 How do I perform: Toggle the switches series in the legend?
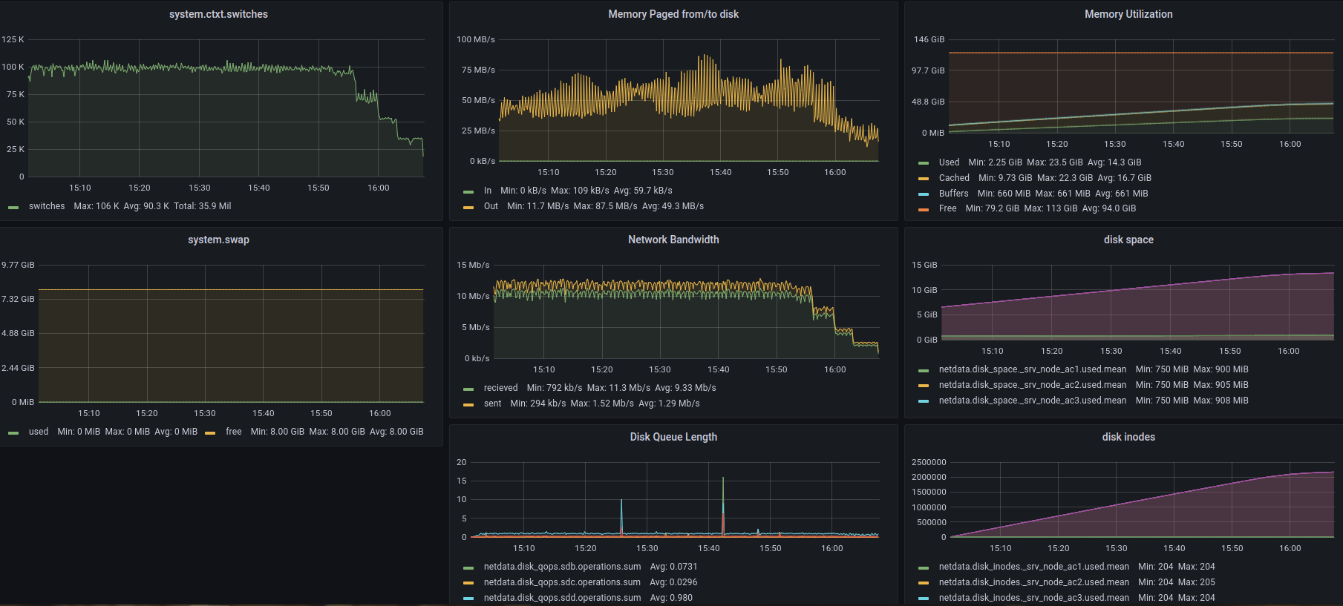pyautogui.click(x=46, y=206)
